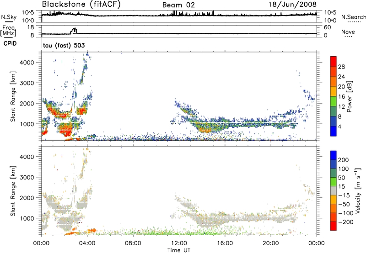This screenshot has height=253, width=366.
Task: Click the '12:00' time axis tick label
Action: tap(179, 243)
